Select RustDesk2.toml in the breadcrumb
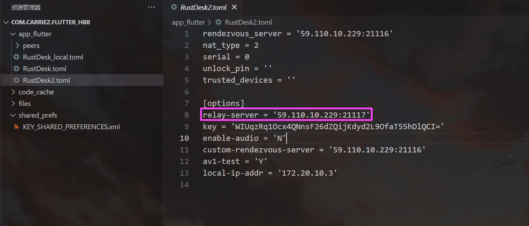 (x=249, y=22)
